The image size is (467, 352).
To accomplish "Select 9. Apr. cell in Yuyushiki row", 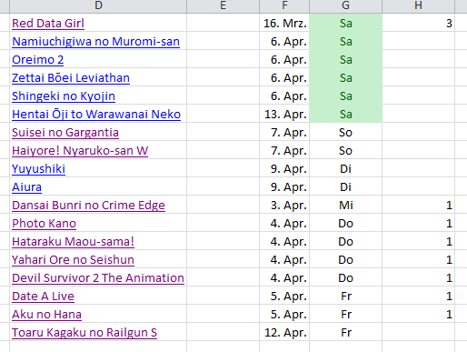I will tap(284, 169).
